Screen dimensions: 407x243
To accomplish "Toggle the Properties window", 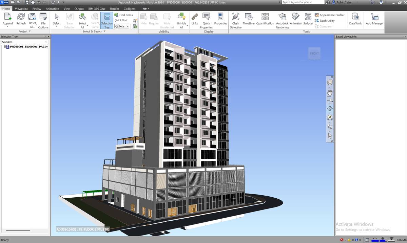I will click(x=220, y=19).
